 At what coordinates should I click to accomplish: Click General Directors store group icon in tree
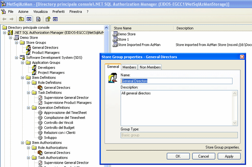pos(28,48)
